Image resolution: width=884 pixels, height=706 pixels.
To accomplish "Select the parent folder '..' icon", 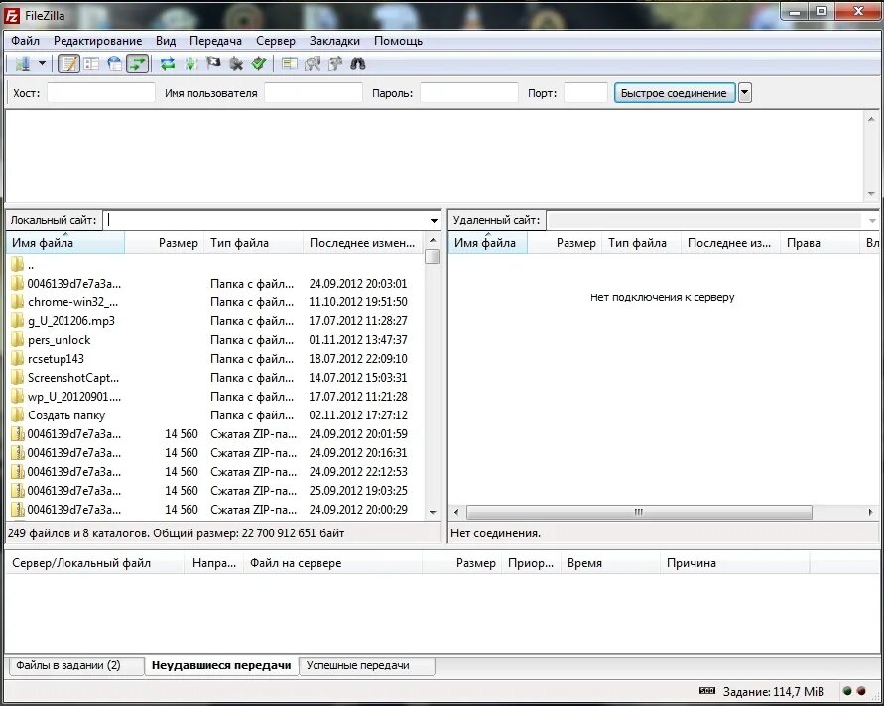I will pyautogui.click(x=18, y=265).
